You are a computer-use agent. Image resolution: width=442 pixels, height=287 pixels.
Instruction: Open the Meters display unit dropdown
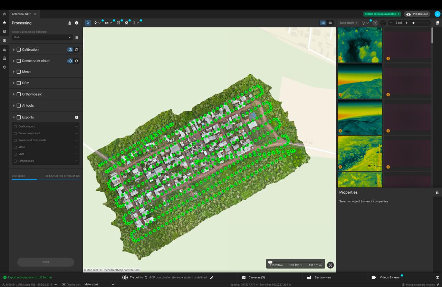99,285
